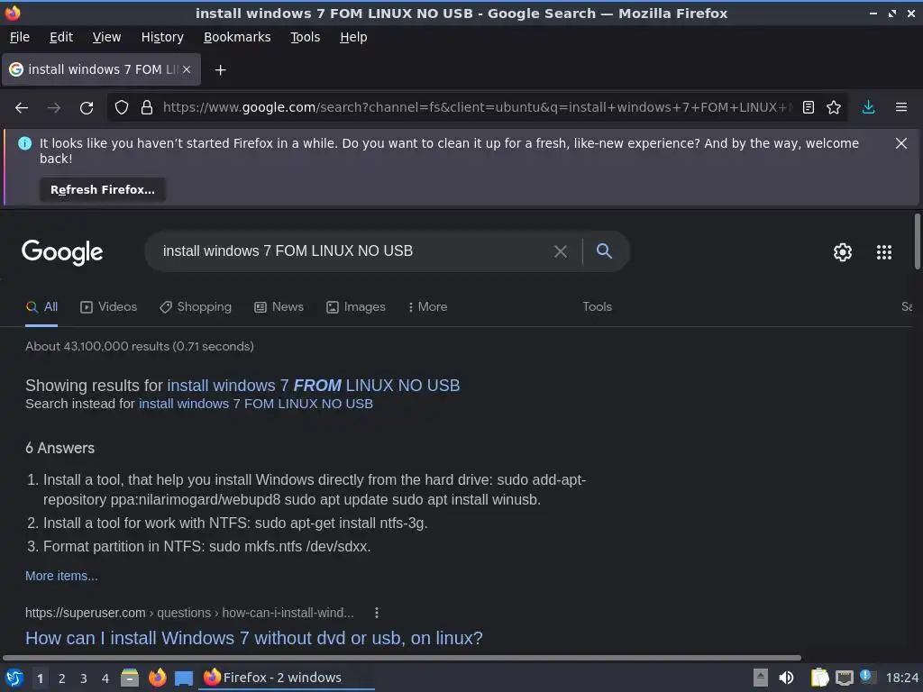Launch file manager from the taskbar
The image size is (923, 692).
pos(130,678)
